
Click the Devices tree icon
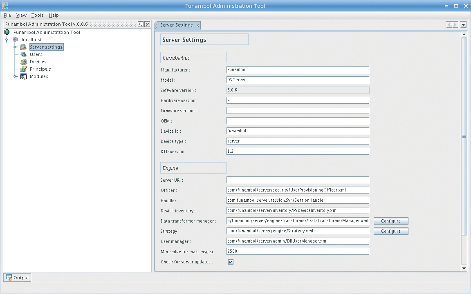[x=23, y=62]
